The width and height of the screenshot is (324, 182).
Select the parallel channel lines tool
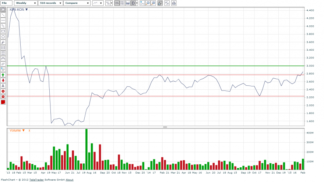click(3, 26)
